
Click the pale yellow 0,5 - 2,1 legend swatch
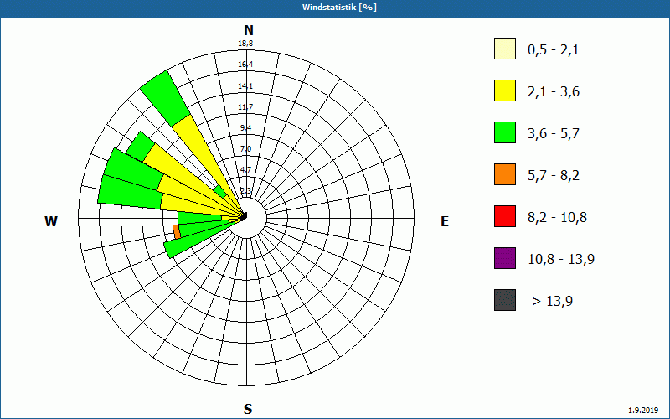coord(505,49)
